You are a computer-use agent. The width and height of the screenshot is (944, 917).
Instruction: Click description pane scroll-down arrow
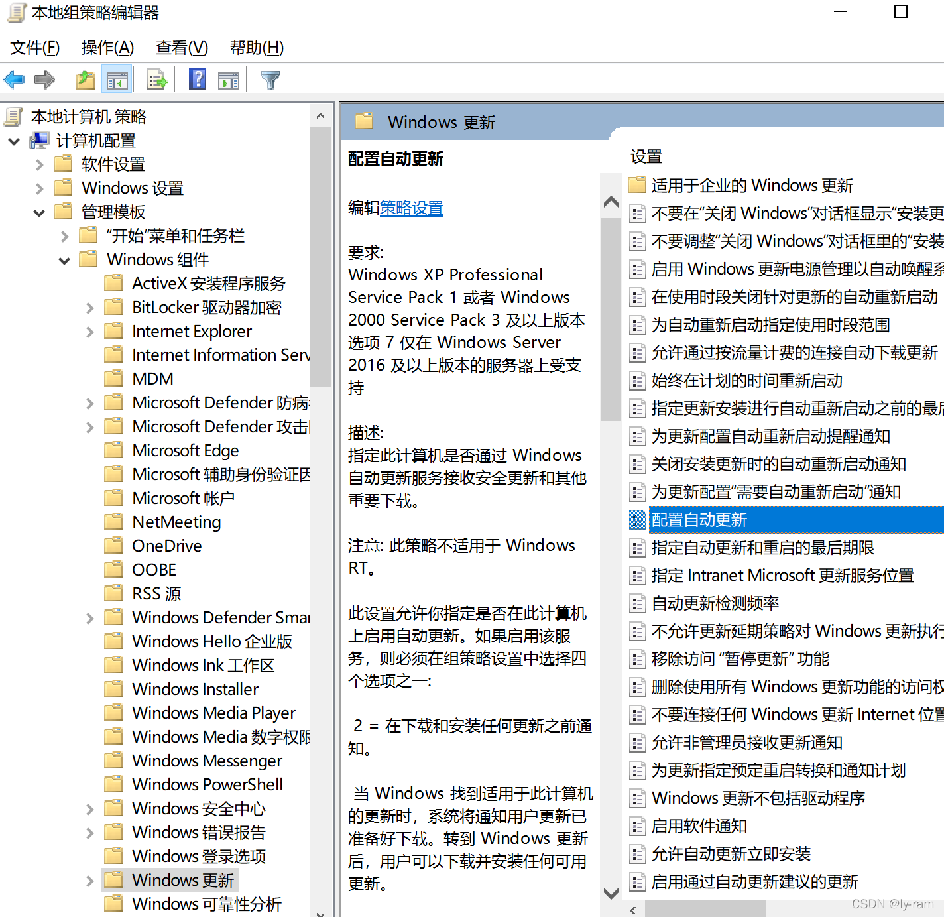pyautogui.click(x=611, y=893)
